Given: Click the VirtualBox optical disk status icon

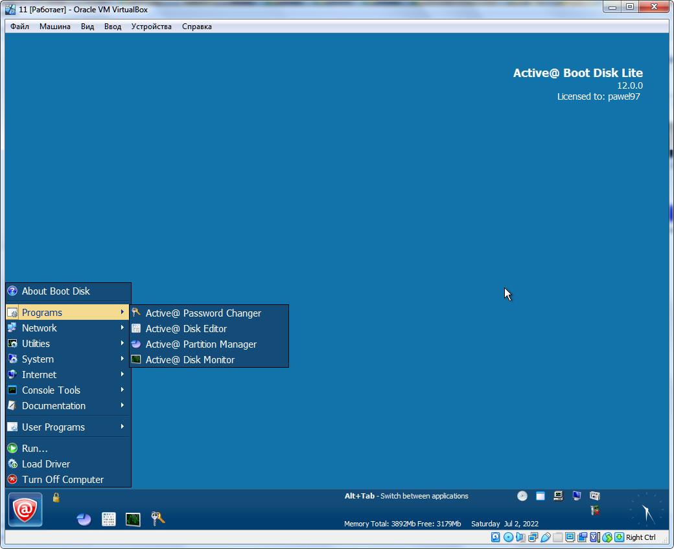Looking at the screenshot, I should point(508,537).
